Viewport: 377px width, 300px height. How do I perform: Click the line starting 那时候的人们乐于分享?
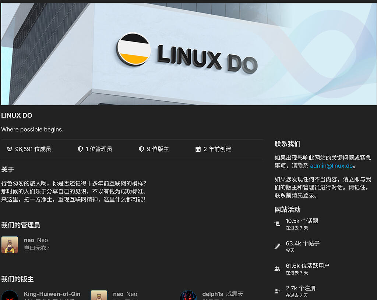point(74,191)
